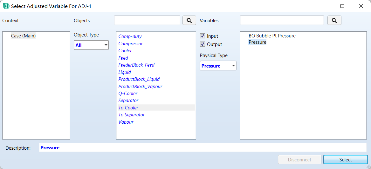
Task: Select Case (Main) in Context list
Action: [23, 36]
